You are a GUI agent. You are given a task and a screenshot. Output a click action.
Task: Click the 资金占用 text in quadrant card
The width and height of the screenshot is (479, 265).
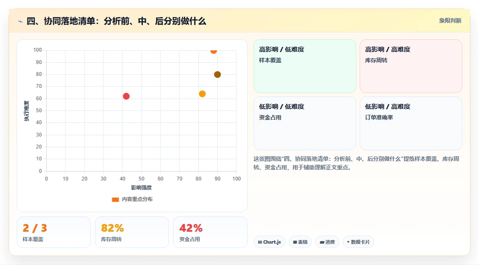270,117
